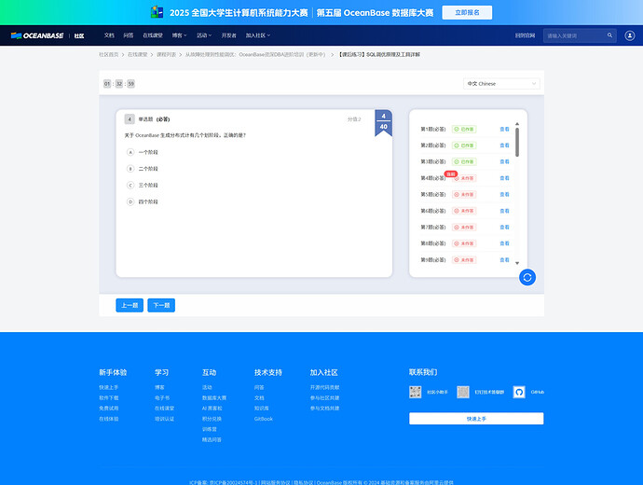Click the question list scrollbar thumb
Image resolution: width=643 pixels, height=485 pixels.
pos(517,142)
